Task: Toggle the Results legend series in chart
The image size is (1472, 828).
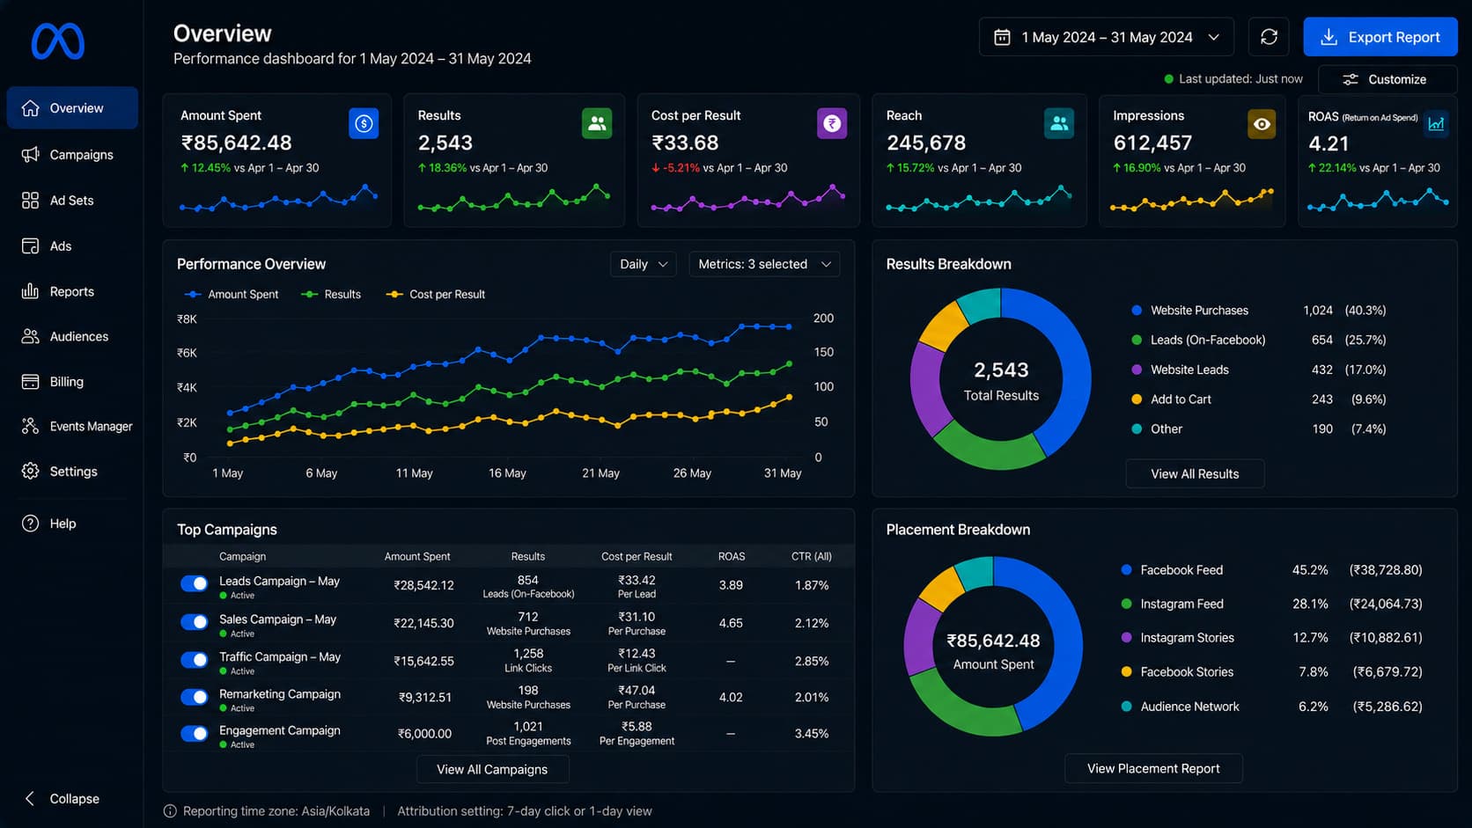Action: 331,295
